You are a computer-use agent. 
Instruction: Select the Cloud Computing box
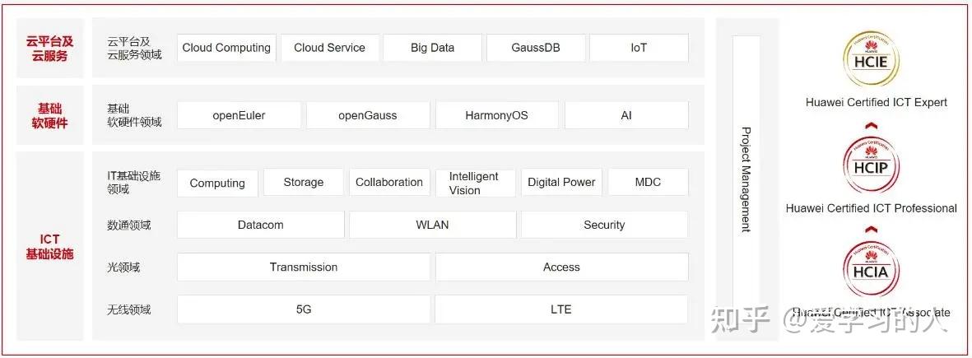pos(226,48)
